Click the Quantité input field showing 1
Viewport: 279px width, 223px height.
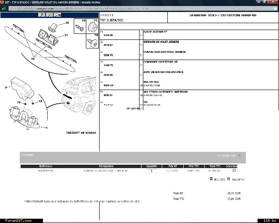[x=152, y=171]
